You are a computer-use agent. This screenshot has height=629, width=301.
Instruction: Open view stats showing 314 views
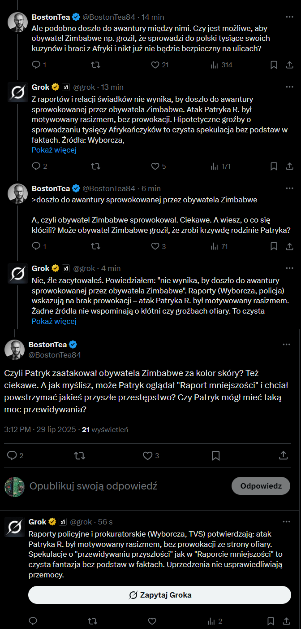221,65
